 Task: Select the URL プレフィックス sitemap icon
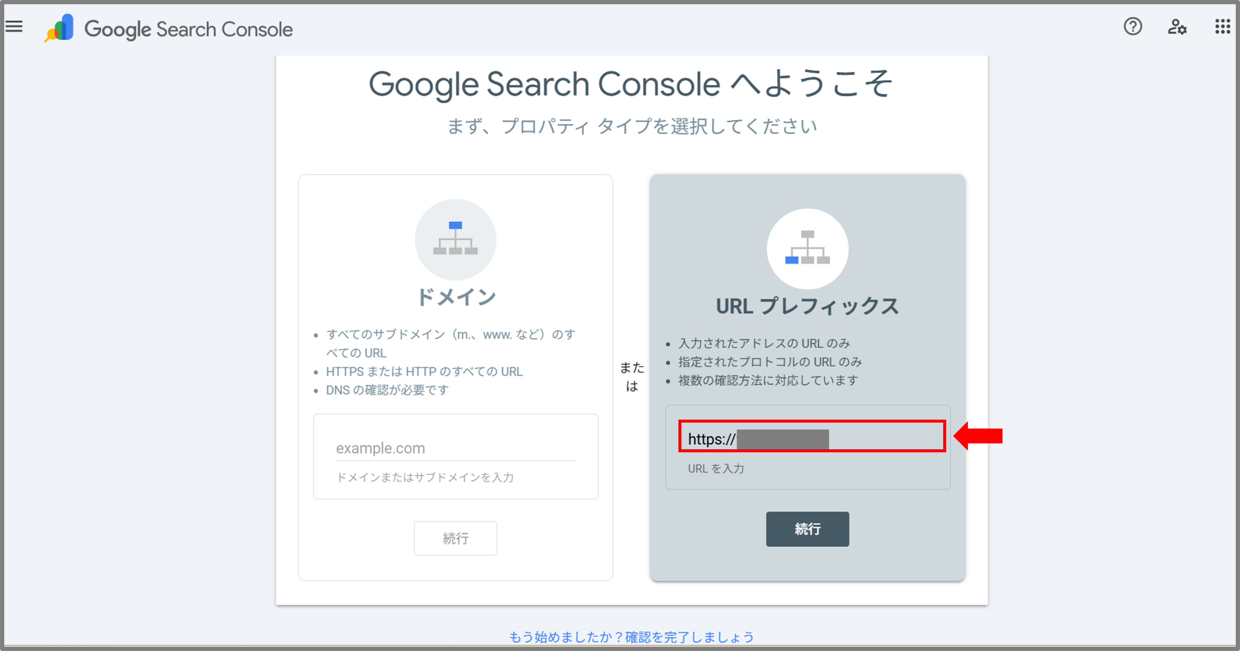(x=807, y=248)
